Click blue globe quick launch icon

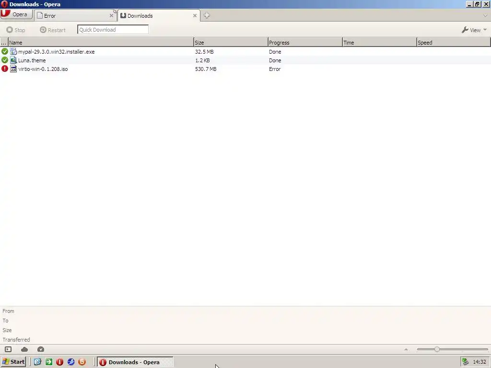click(x=71, y=362)
